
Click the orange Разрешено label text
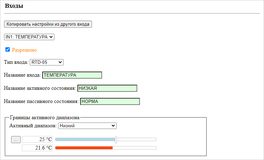pyautogui.click(x=24, y=50)
